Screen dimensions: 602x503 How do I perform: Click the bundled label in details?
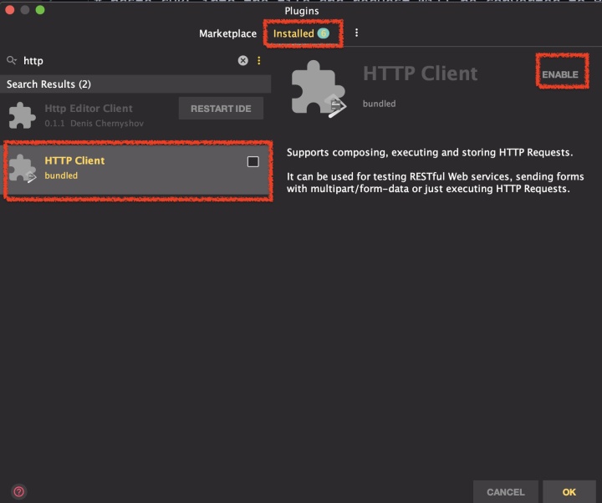pos(380,104)
